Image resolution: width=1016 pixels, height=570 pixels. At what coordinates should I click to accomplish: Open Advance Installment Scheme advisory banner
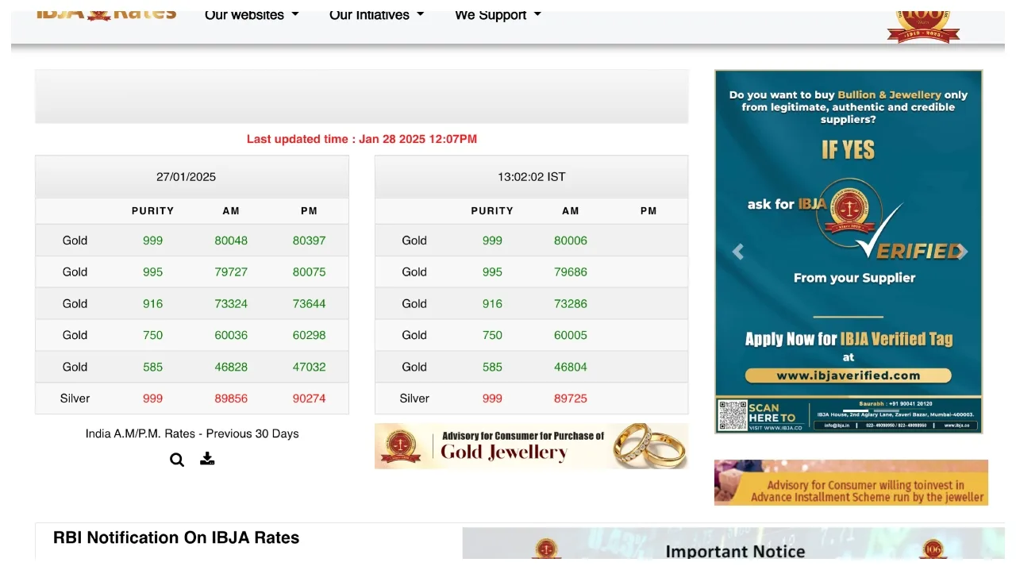[x=851, y=483]
